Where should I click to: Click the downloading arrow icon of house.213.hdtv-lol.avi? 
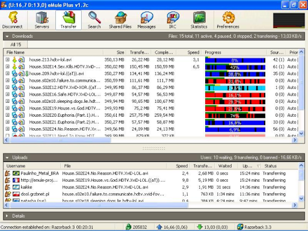click(x=14, y=60)
